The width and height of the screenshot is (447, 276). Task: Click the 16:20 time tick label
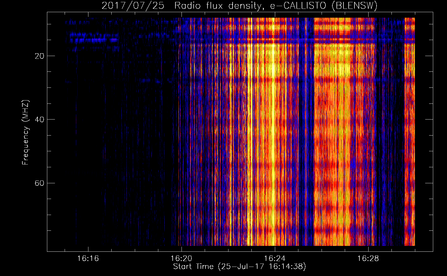point(182,259)
